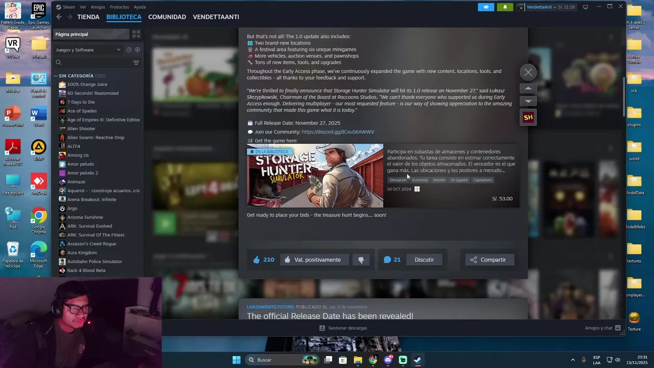Image resolution: width=654 pixels, height=368 pixels.
Task: Open File Explorer from the taskbar
Action: click(358, 360)
